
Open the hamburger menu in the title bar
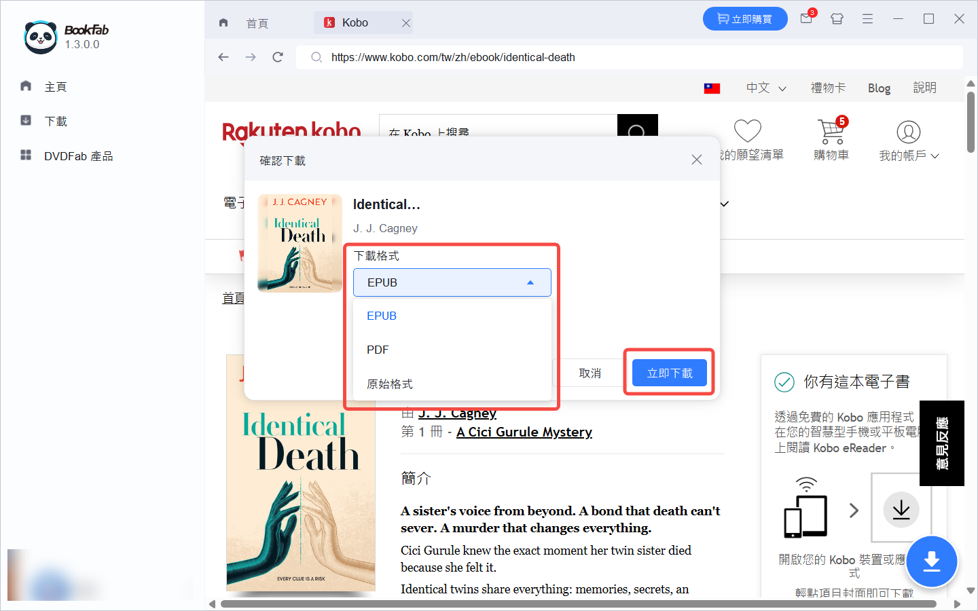coord(867,19)
